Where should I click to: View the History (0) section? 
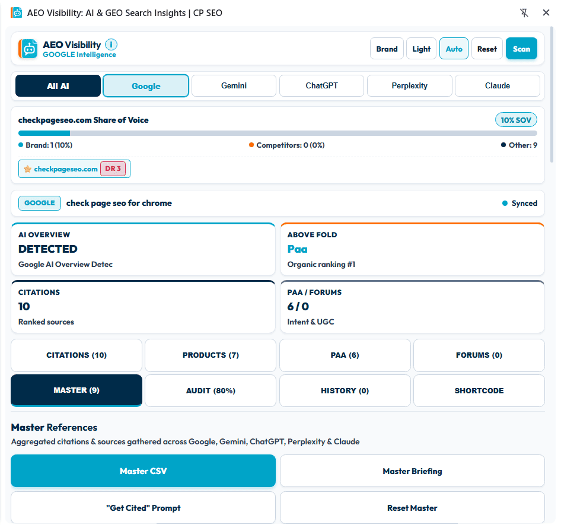[x=345, y=390]
